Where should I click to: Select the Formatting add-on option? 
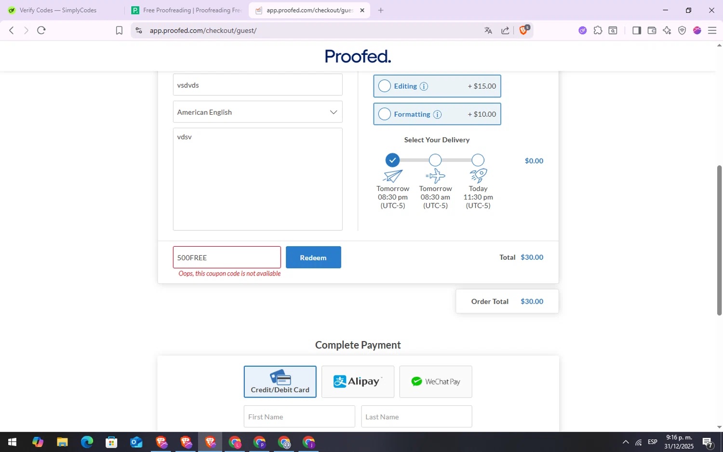click(437, 114)
